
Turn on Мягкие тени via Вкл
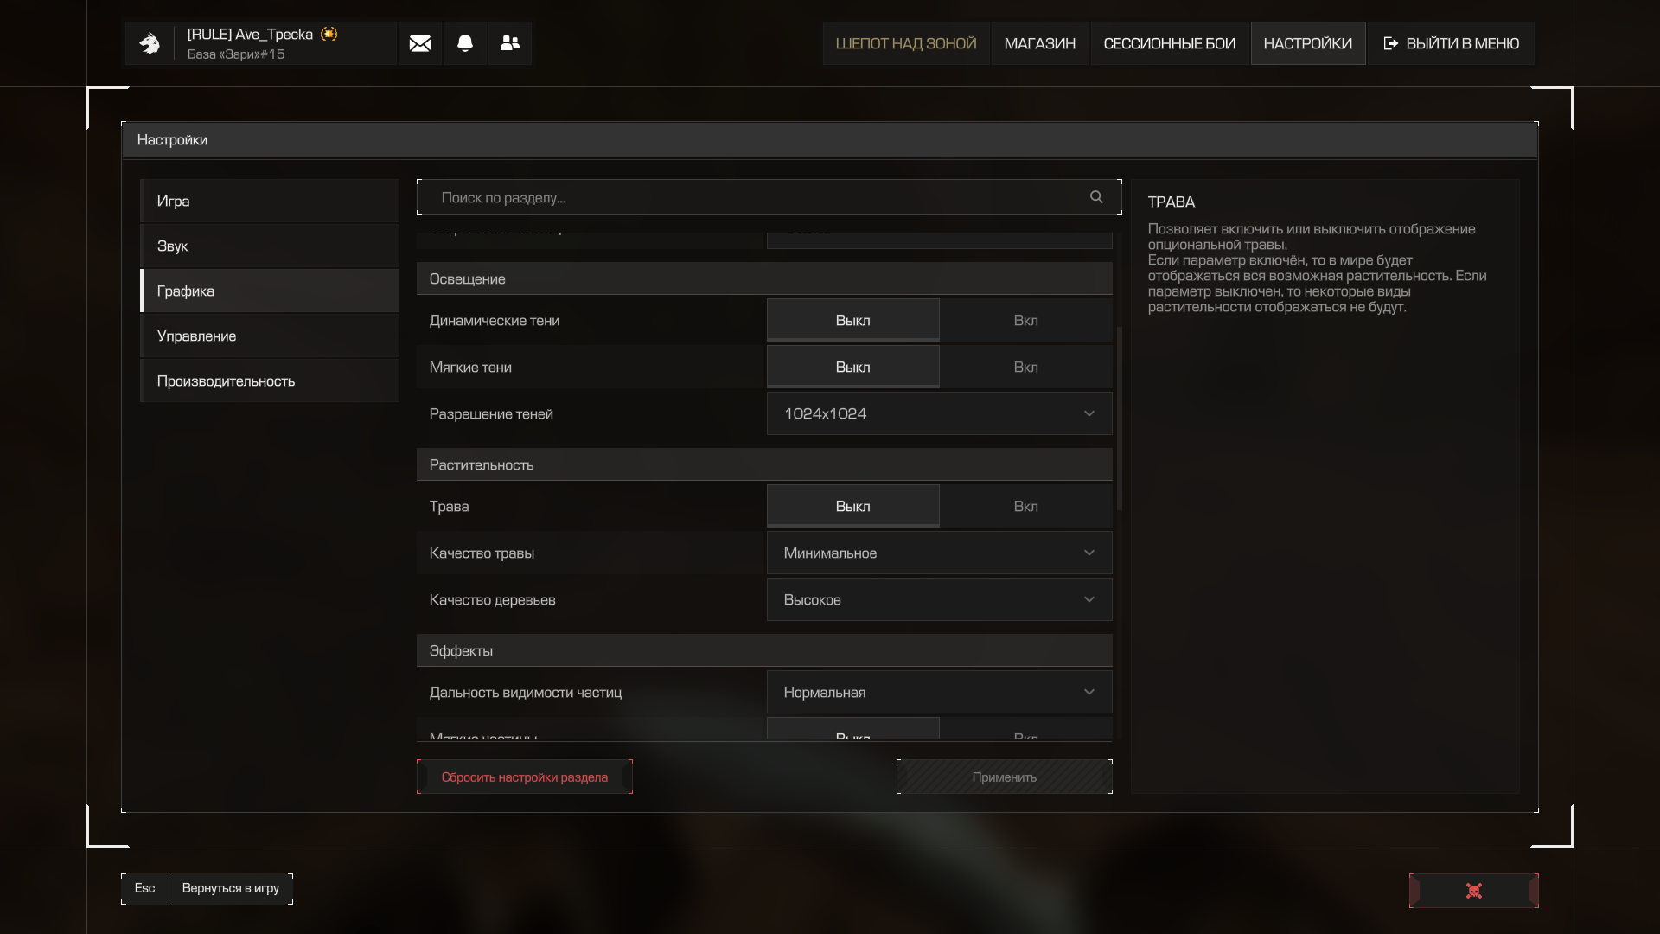[x=1026, y=367]
